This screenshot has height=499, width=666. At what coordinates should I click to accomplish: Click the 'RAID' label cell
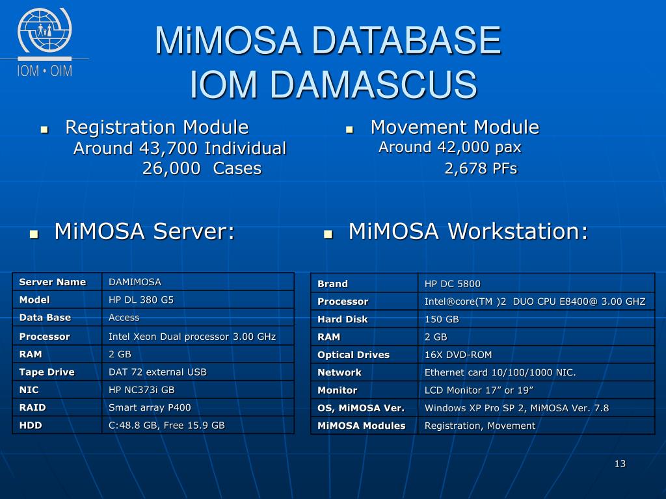pos(57,407)
